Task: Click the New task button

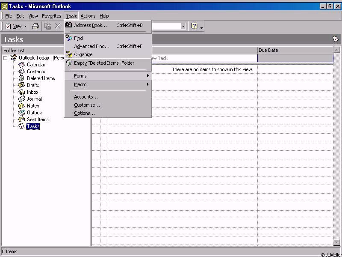Action: click(x=13, y=26)
